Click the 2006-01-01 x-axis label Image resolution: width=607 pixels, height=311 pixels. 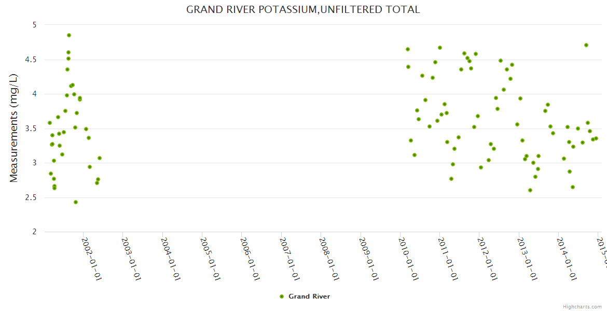pos(250,251)
